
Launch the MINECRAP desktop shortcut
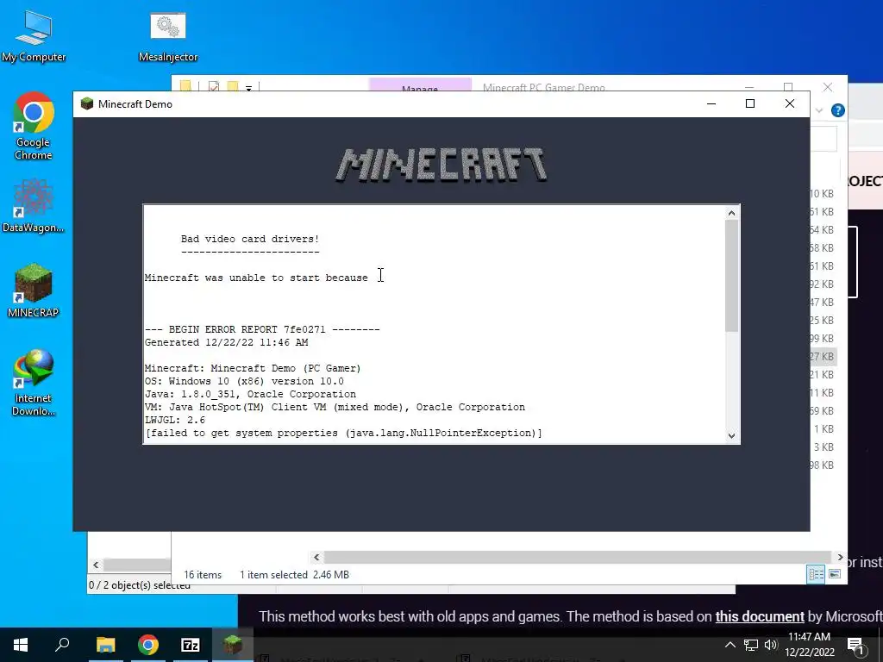tap(34, 290)
